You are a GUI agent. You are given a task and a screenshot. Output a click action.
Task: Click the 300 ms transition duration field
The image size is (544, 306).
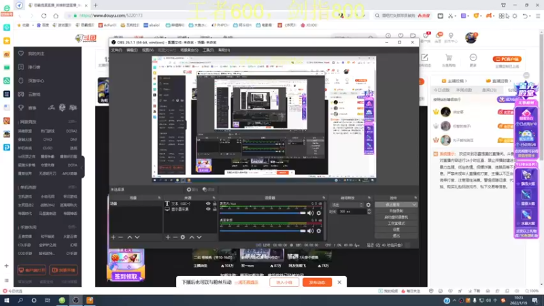[x=352, y=211]
